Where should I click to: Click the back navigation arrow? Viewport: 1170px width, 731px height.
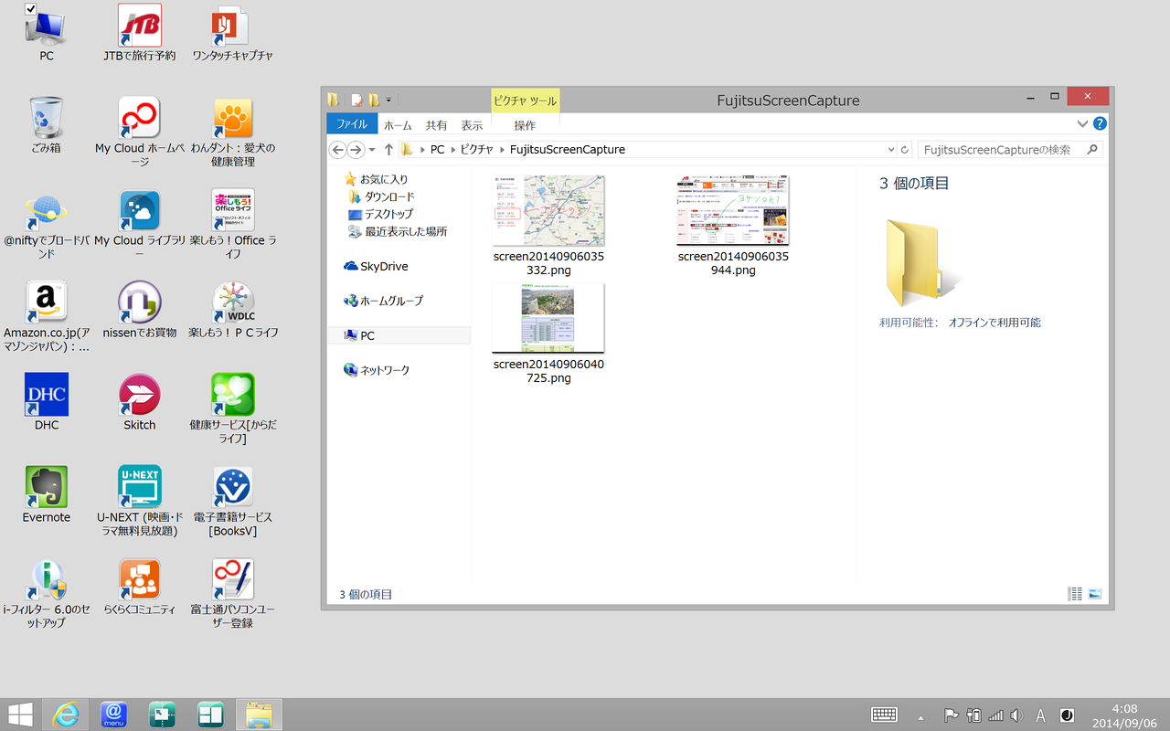click(x=337, y=149)
